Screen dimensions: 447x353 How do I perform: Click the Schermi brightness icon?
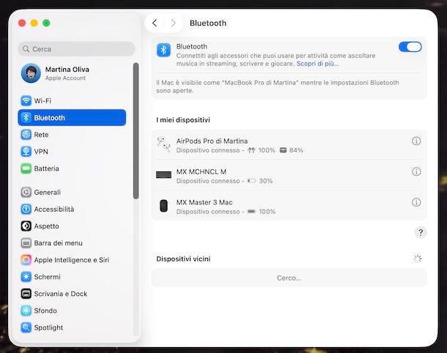click(26, 277)
